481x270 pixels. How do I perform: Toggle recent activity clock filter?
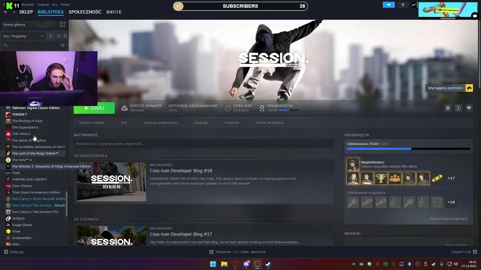59,36
